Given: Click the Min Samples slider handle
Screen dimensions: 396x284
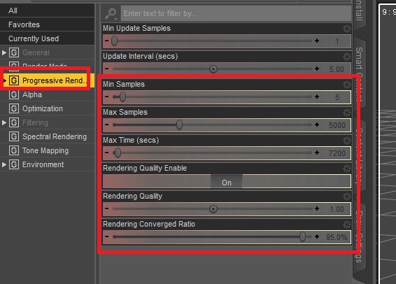Looking at the screenshot, I should click(122, 97).
